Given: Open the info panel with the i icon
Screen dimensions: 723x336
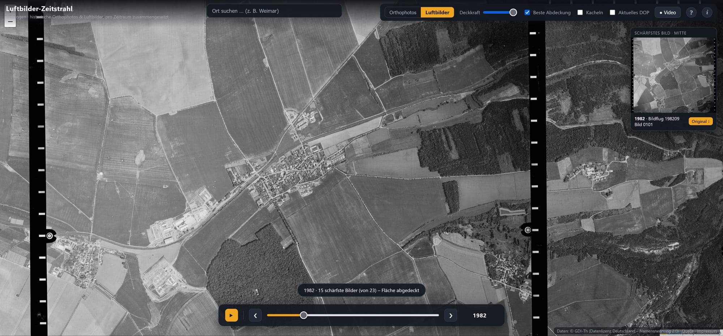Looking at the screenshot, I should coord(707,12).
